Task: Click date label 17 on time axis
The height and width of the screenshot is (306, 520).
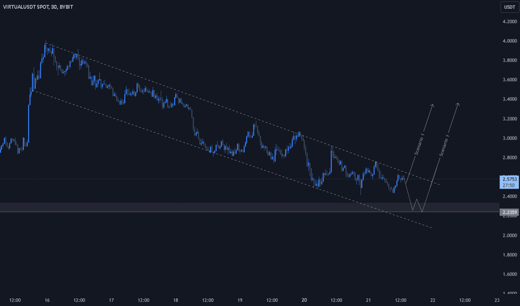Action: click(x=112, y=300)
